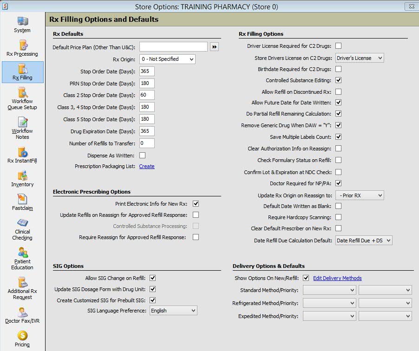
Task: Toggle Create Customized SIG for Prebuilt SIG
Action: point(152,300)
